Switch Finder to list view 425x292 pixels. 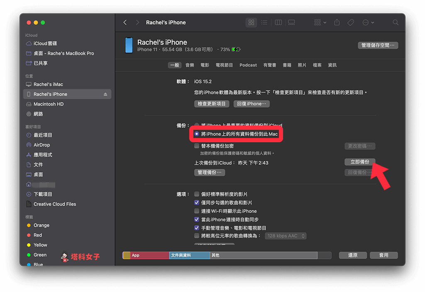point(264,22)
